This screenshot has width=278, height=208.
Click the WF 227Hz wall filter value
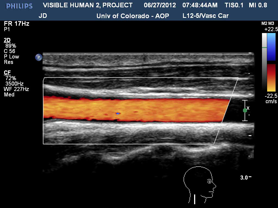pos(16,89)
